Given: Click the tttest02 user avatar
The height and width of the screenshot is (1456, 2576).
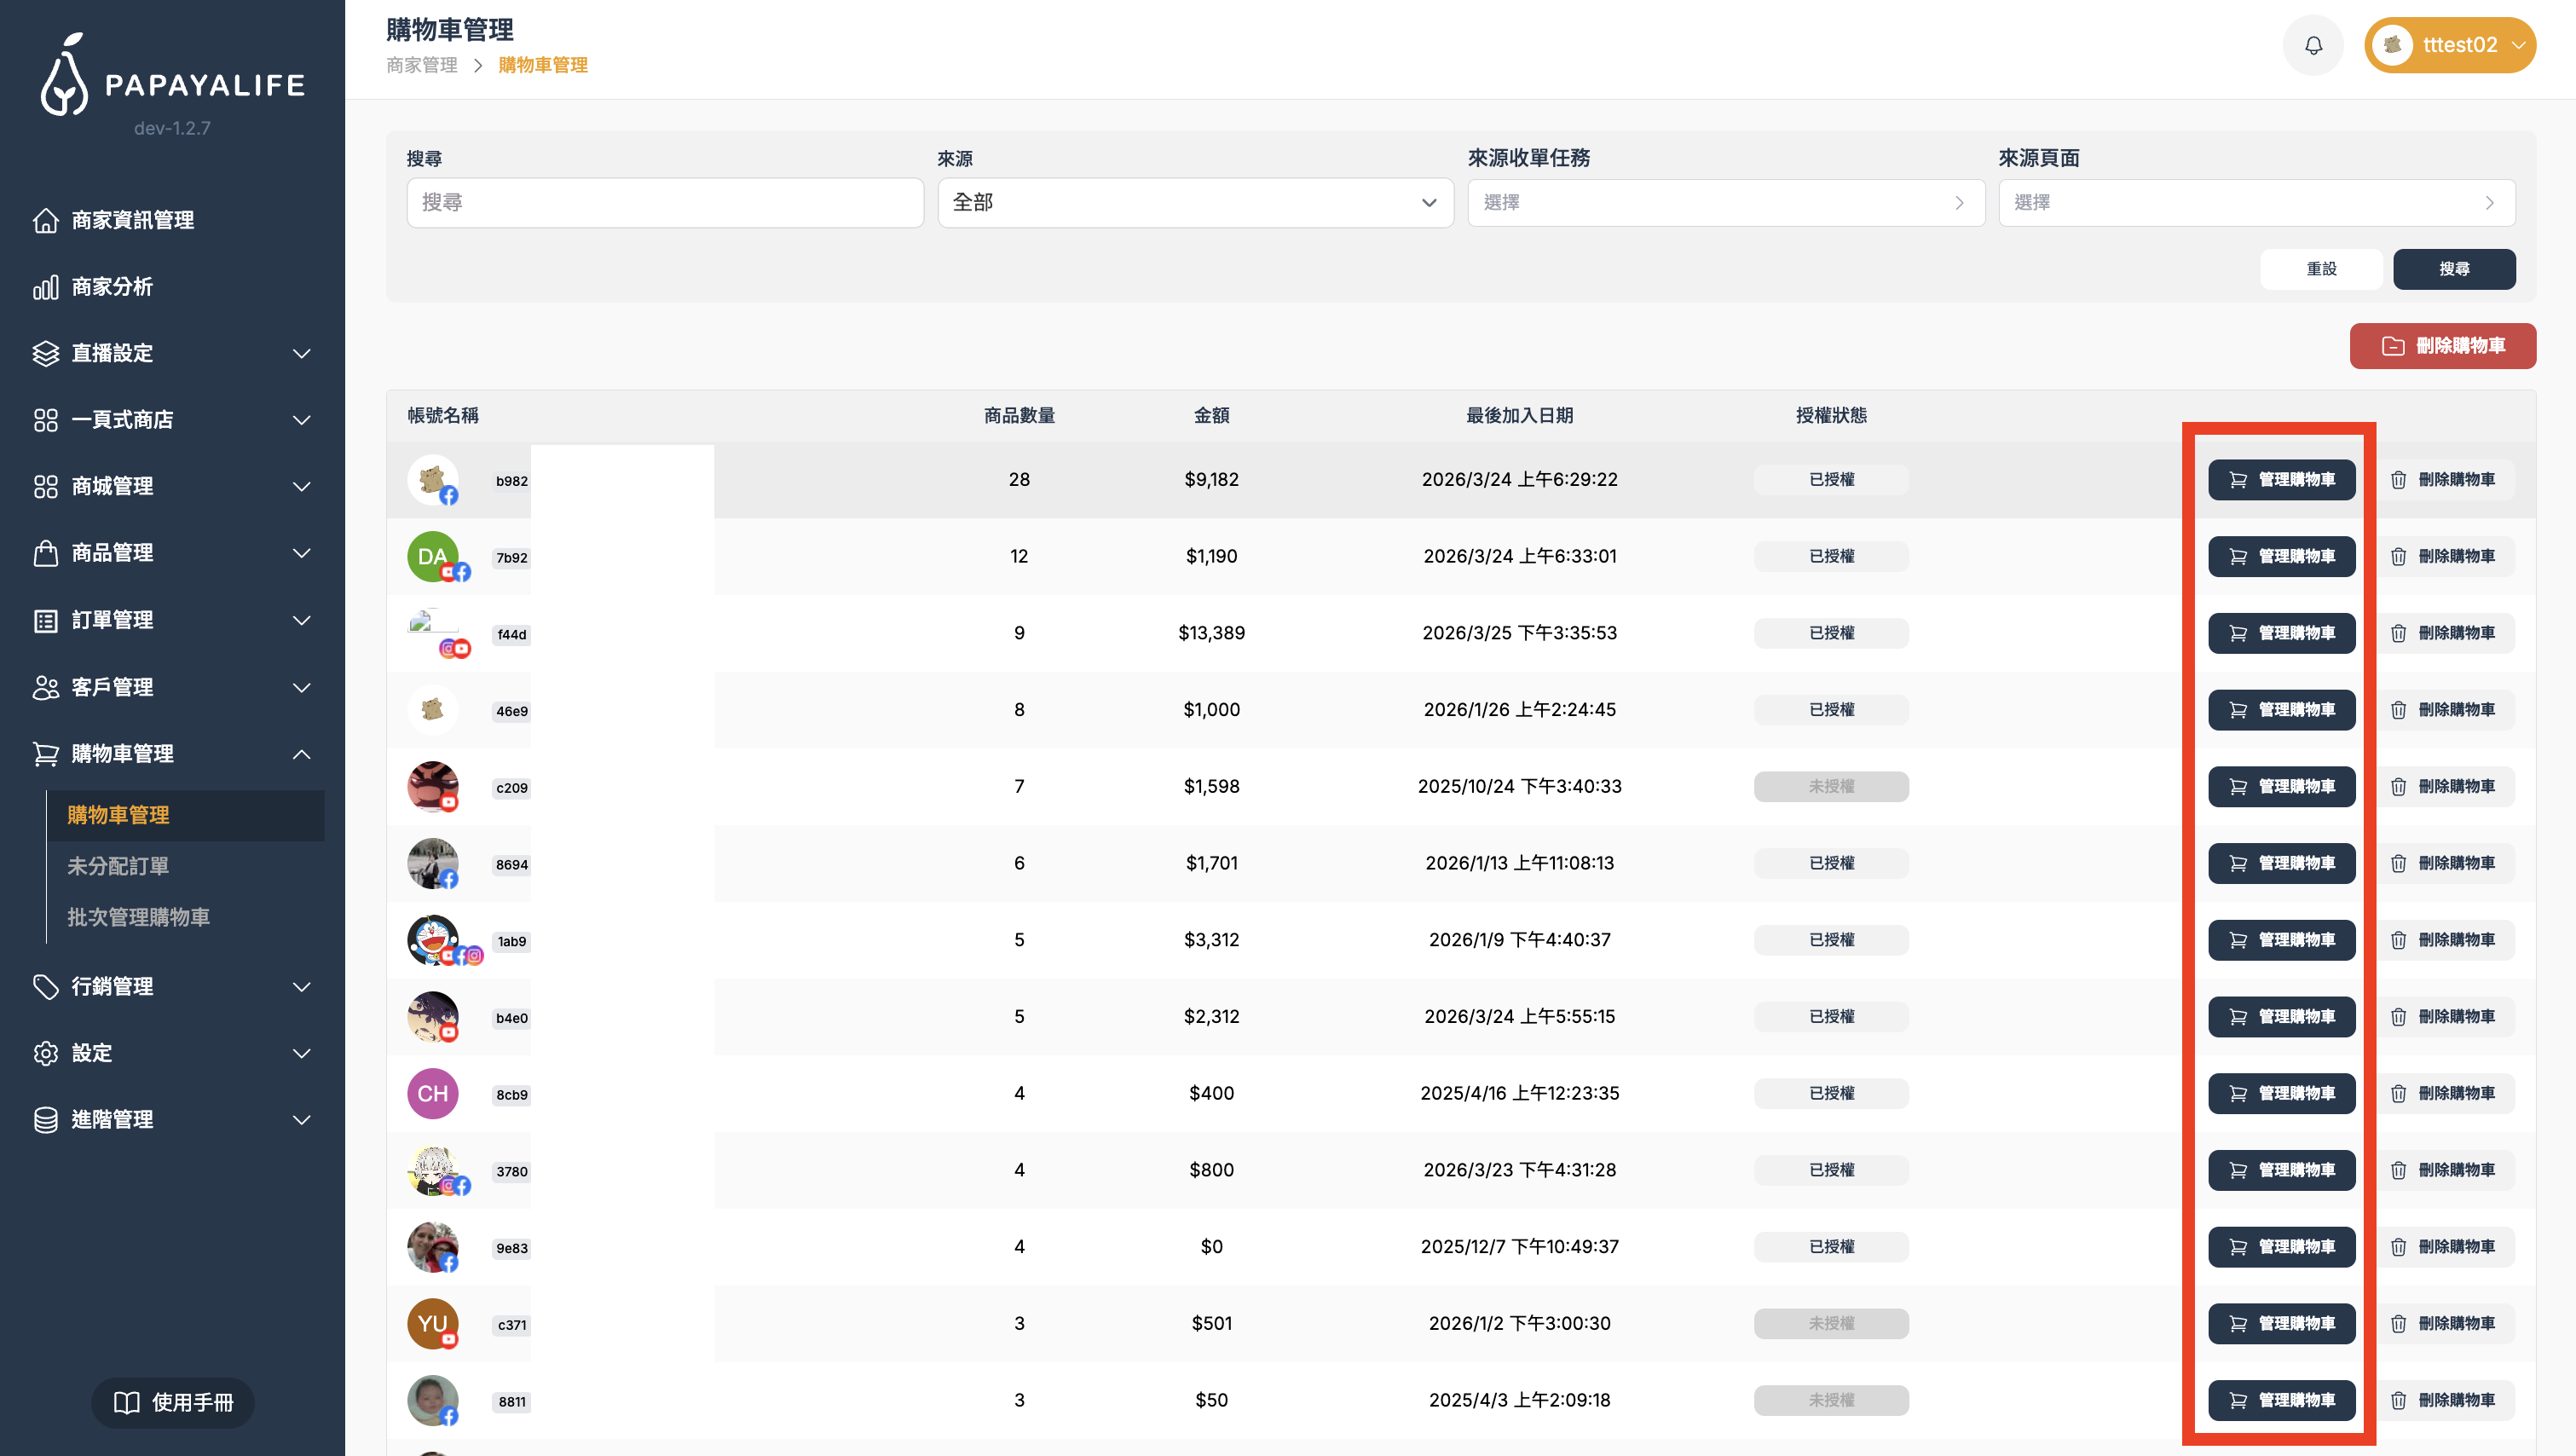Looking at the screenshot, I should [2392, 46].
